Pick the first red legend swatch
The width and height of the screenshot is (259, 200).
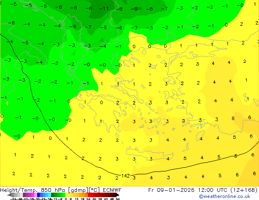tap(89, 195)
